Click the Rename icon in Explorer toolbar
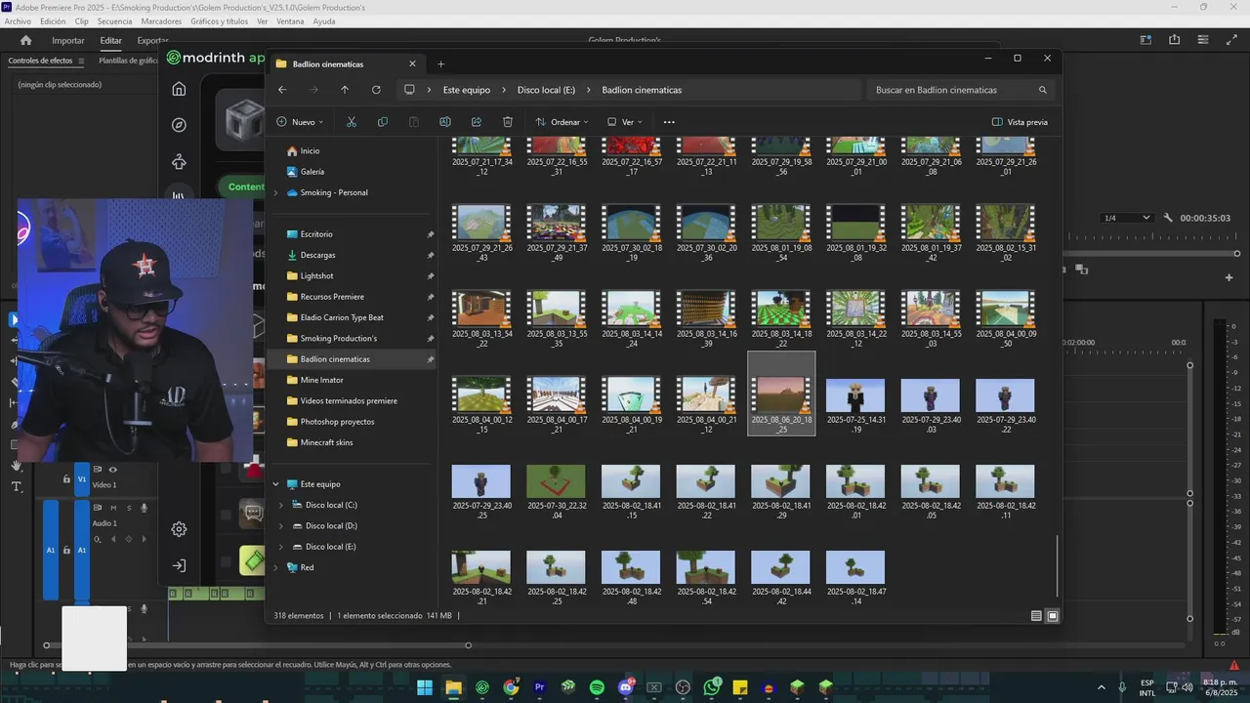Screen dimensions: 1250x703 tap(445, 122)
